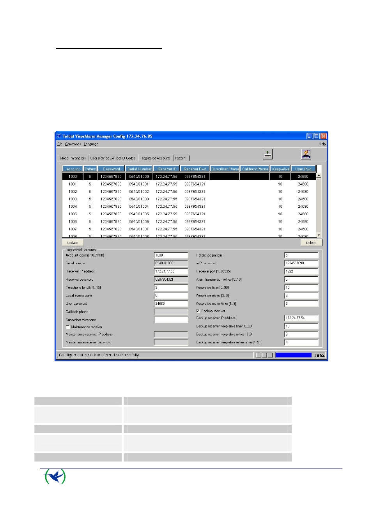Select account row 1000
Viewport: 372px width, 527px height.
click(189, 177)
